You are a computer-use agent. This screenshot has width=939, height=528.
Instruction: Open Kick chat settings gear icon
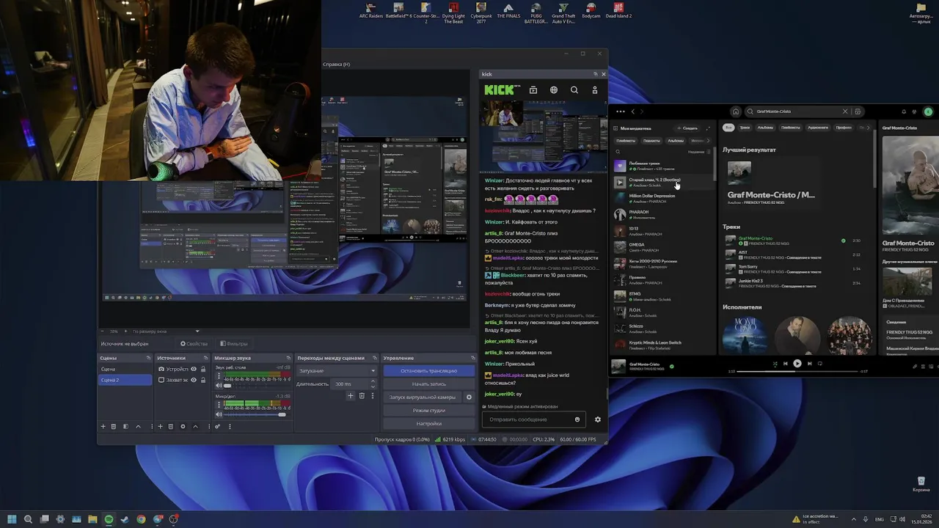[597, 419]
